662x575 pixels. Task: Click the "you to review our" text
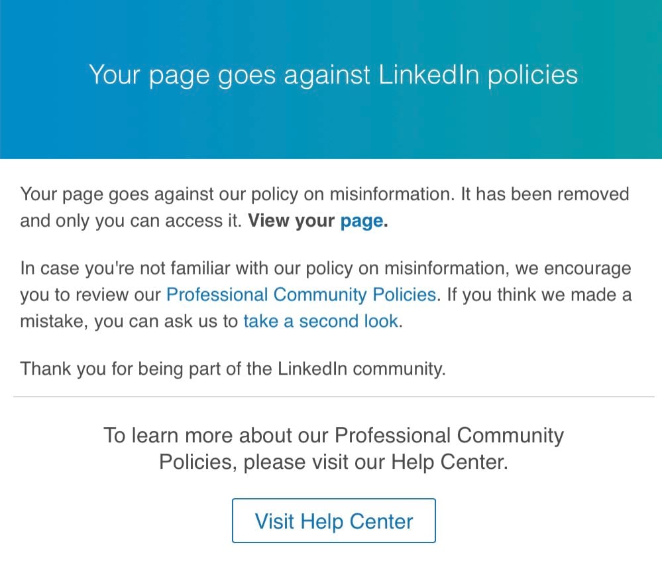tap(90, 295)
